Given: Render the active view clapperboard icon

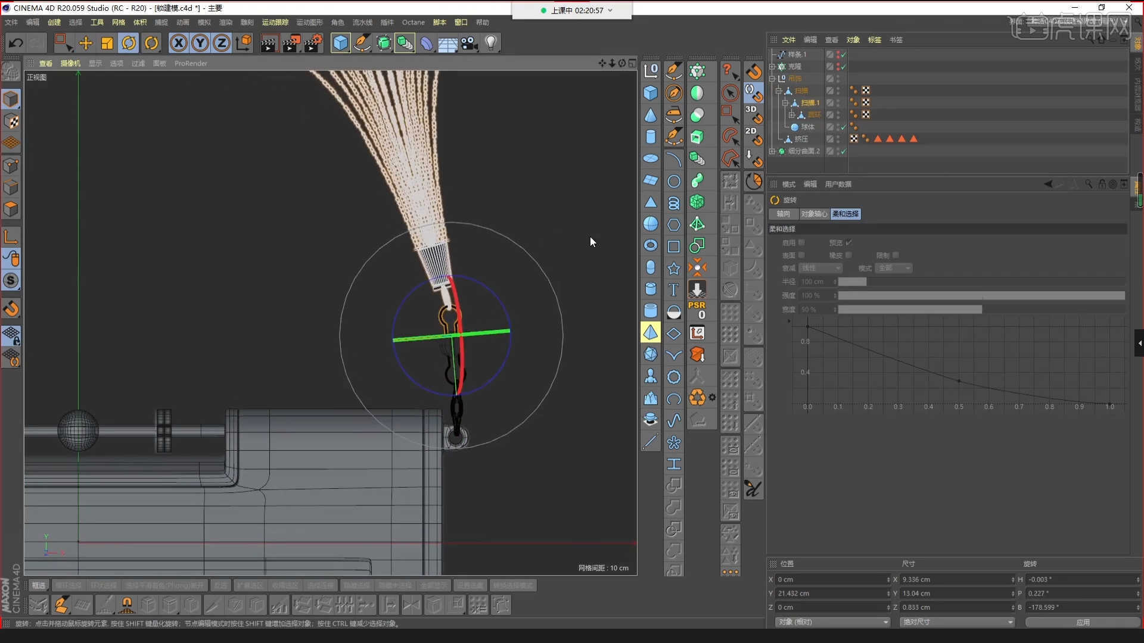Looking at the screenshot, I should coord(269,43).
